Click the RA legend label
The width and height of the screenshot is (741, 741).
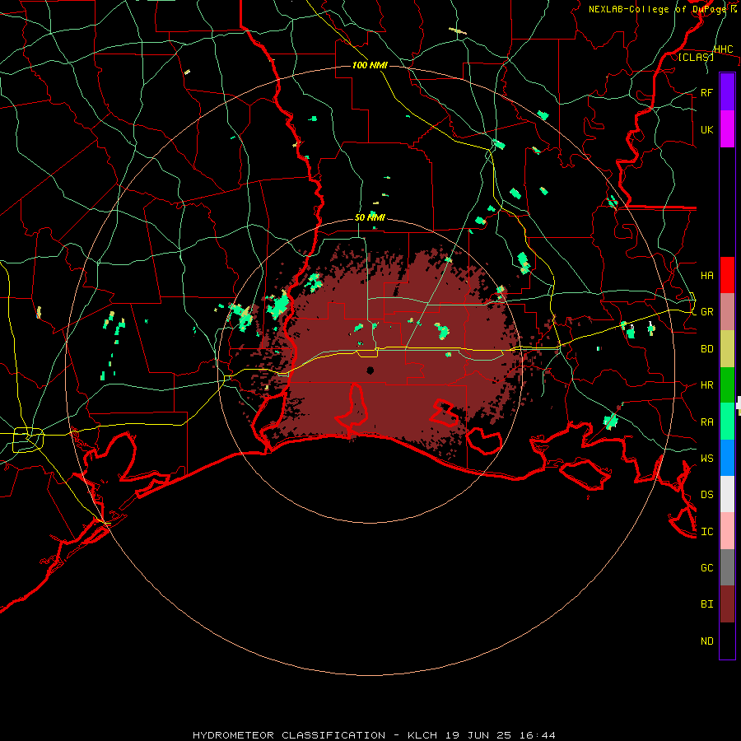point(706,422)
